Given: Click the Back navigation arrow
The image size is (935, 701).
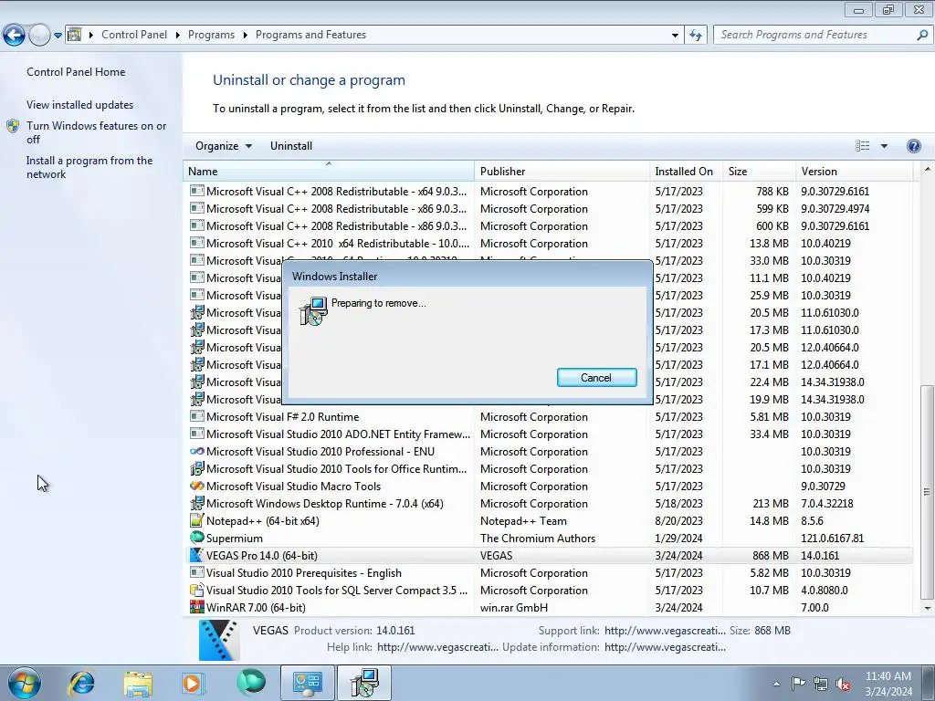Looking at the screenshot, I should [x=14, y=36].
